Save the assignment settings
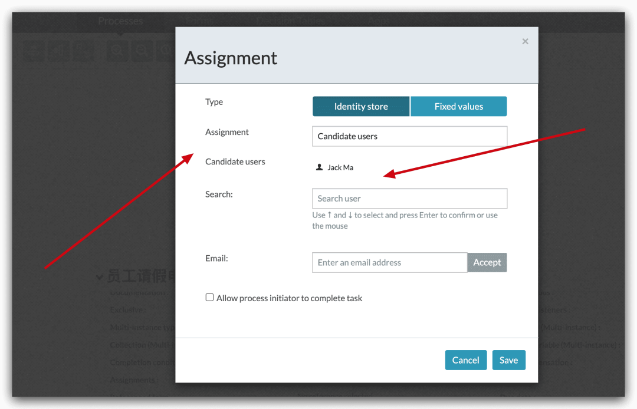637x409 pixels. (x=508, y=360)
